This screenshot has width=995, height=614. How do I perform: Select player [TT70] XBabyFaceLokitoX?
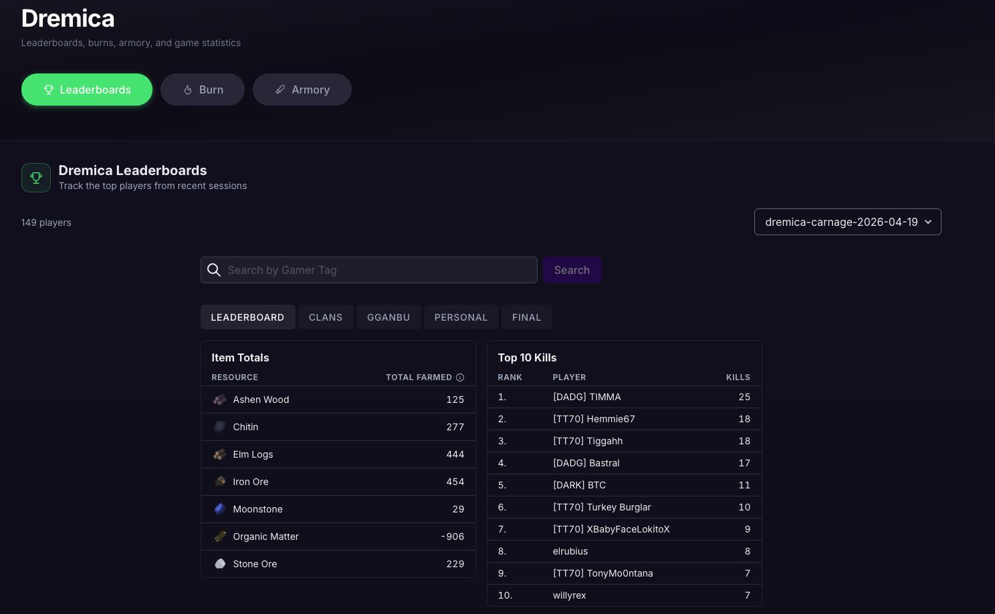tap(611, 529)
